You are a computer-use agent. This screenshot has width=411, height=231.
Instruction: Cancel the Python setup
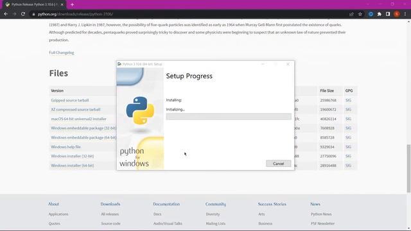click(278, 164)
